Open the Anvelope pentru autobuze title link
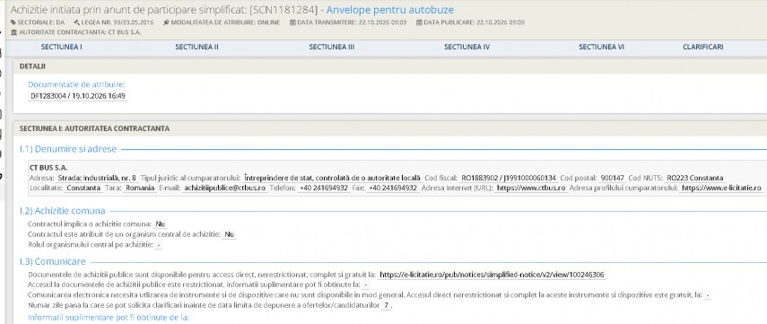Viewport: 767px width, 324px height. 390,10
